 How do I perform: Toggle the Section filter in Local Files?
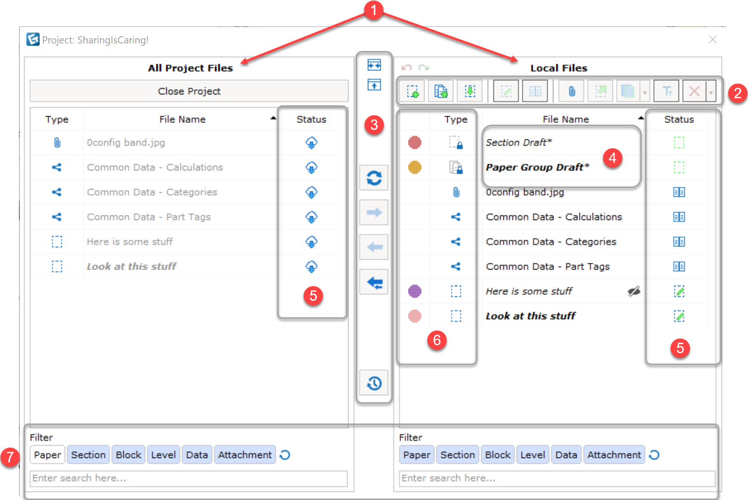click(458, 455)
